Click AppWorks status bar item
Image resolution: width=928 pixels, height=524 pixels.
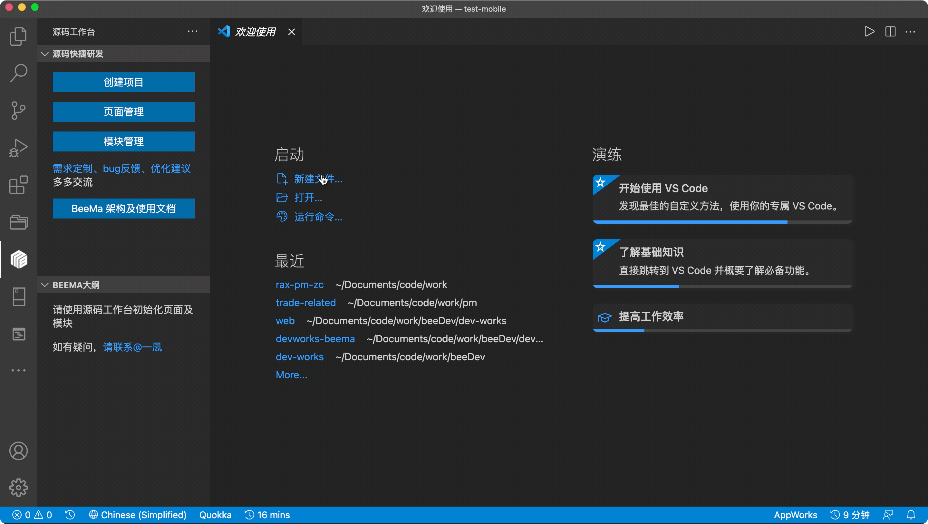796,515
